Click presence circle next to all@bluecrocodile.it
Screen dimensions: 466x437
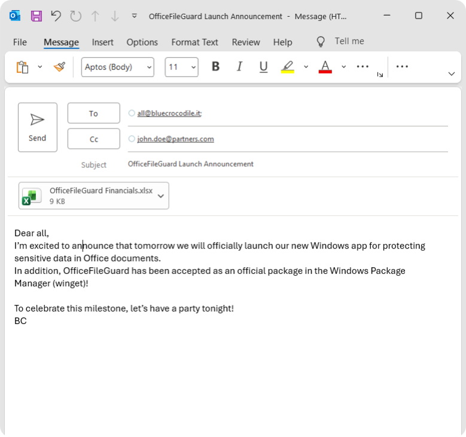132,113
